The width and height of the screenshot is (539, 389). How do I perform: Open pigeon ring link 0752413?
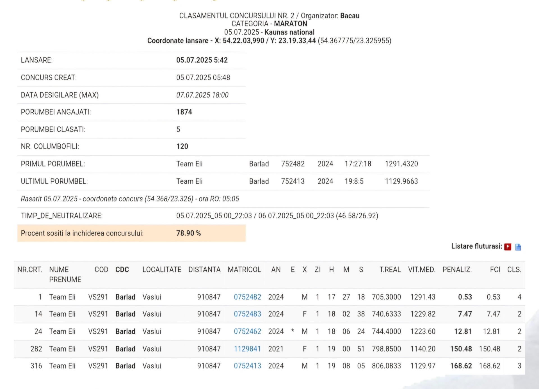click(247, 366)
